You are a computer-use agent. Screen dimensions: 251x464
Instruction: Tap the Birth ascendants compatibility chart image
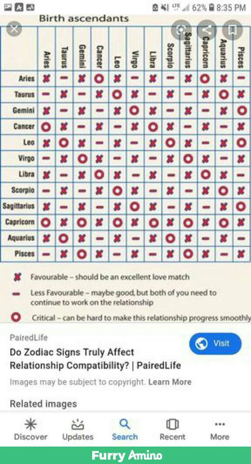pos(125,168)
